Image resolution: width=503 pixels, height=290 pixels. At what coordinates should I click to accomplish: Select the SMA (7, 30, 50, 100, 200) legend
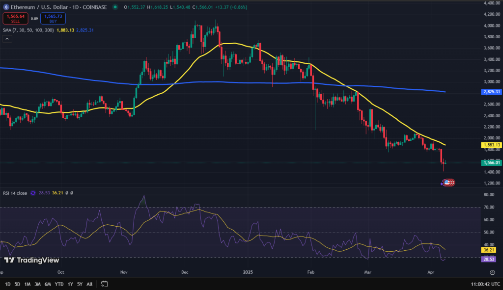click(28, 30)
